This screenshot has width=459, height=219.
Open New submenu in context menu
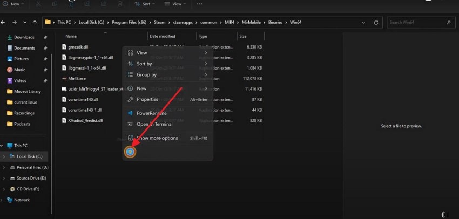pos(167,88)
